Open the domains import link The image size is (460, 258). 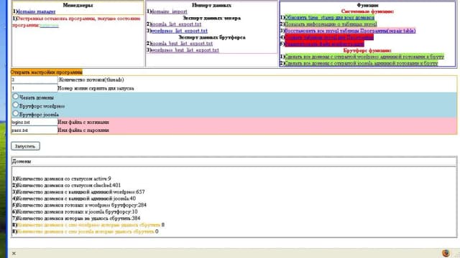(170, 11)
